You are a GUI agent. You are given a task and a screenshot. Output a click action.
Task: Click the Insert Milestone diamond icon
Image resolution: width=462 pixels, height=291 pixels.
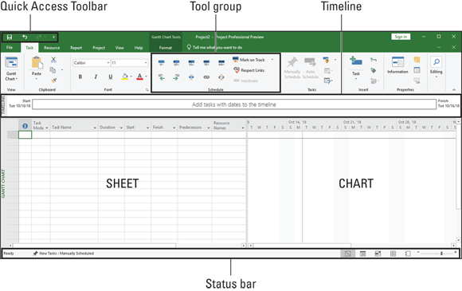(374, 70)
